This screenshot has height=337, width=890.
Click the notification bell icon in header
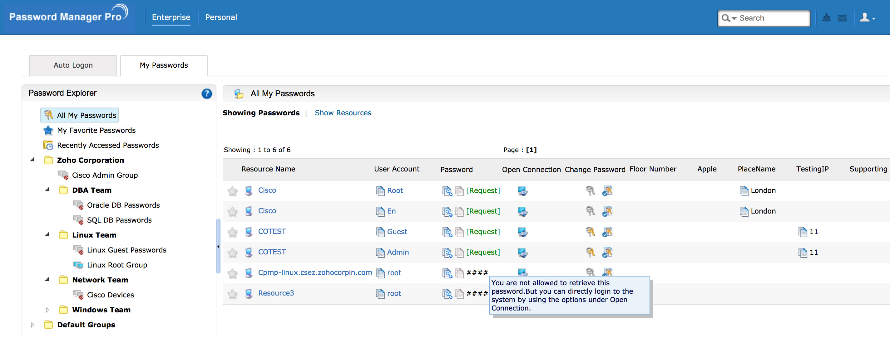click(x=826, y=18)
